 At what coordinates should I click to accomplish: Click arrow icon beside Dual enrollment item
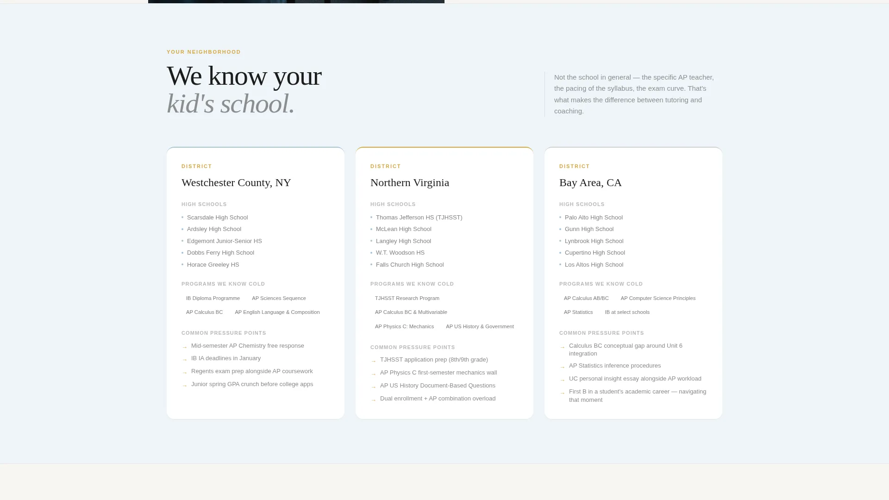[374, 400]
